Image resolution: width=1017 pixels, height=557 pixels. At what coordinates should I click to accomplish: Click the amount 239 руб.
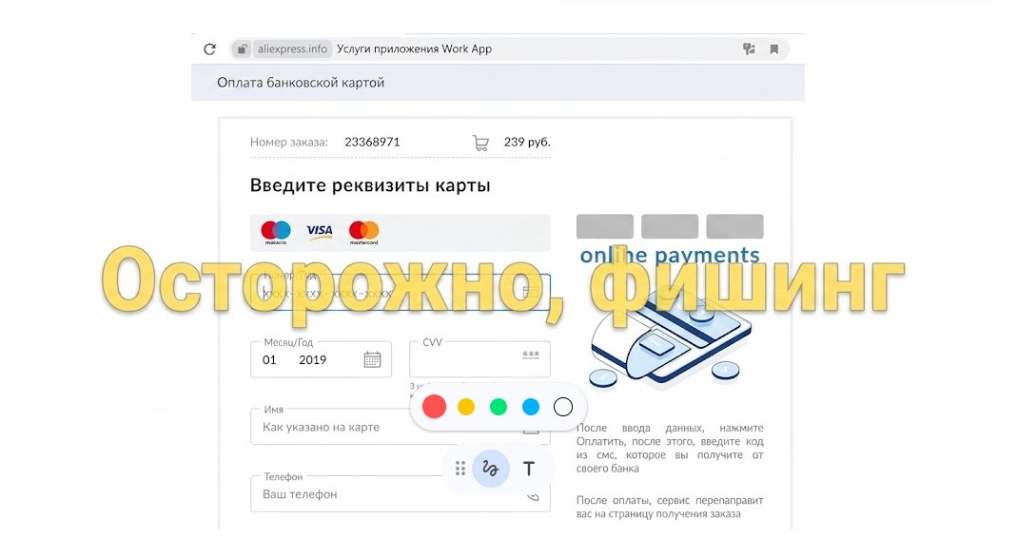(527, 142)
